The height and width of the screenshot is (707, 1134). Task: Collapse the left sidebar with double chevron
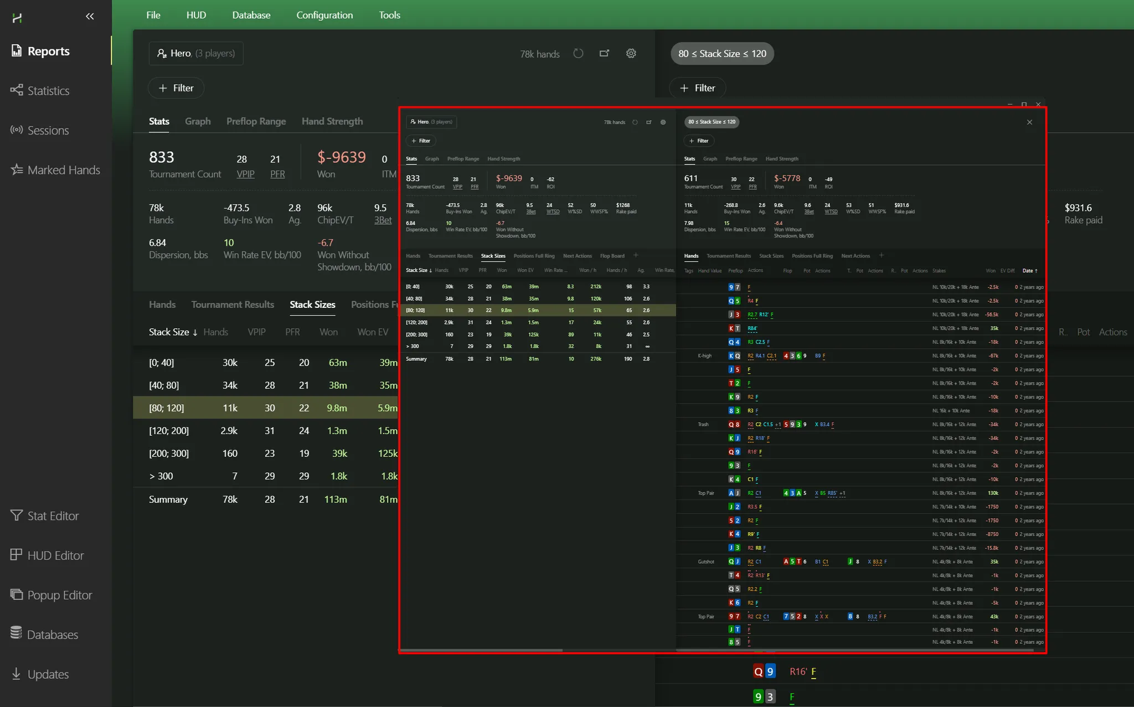click(x=90, y=17)
